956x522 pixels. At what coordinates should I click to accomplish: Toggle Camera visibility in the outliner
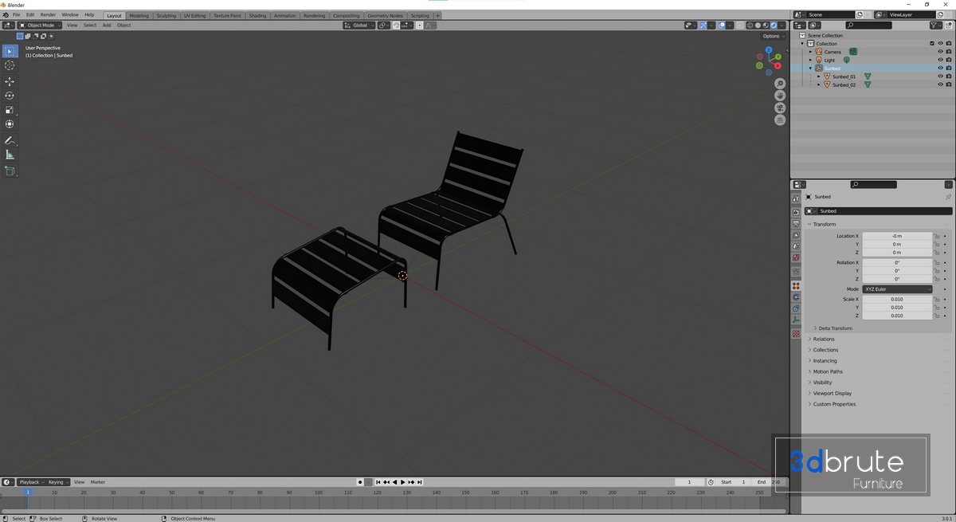pos(940,52)
